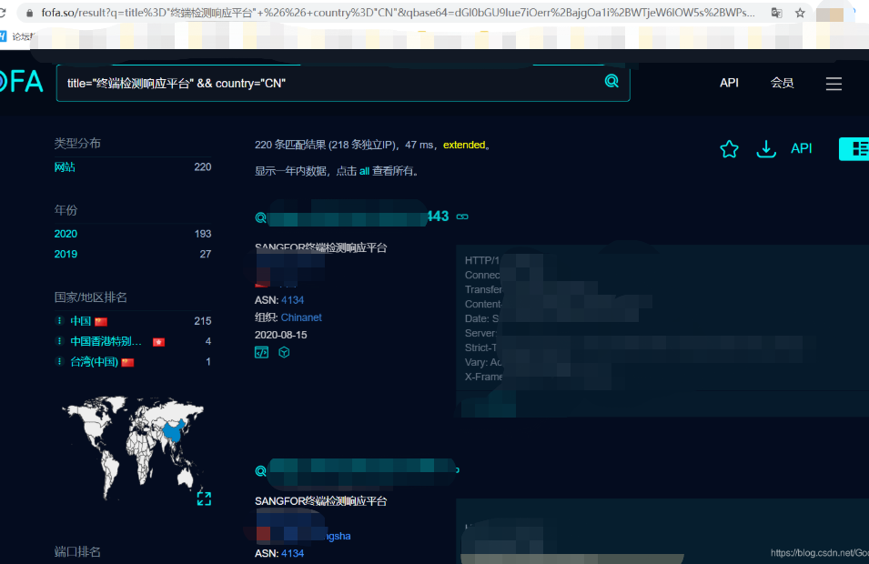Viewport: 869px width, 564px height.
Task: Click the first SANGFOR终端检测响应平台 title
Action: click(x=321, y=247)
